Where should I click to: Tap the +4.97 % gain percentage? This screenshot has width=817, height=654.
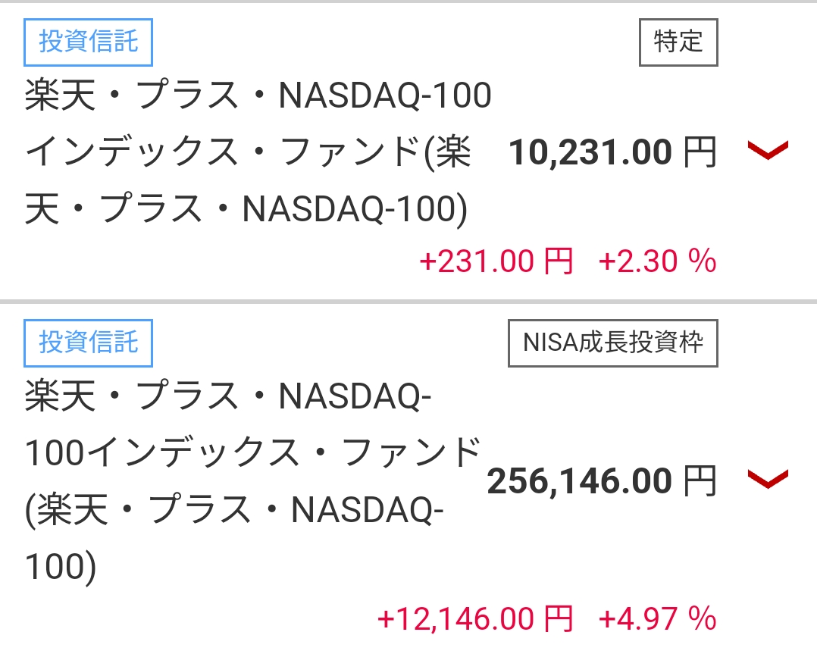click(x=657, y=618)
